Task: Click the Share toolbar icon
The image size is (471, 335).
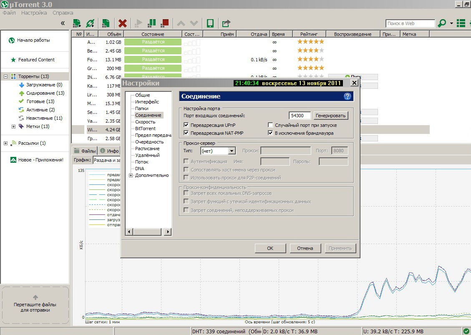Action: coord(226,23)
